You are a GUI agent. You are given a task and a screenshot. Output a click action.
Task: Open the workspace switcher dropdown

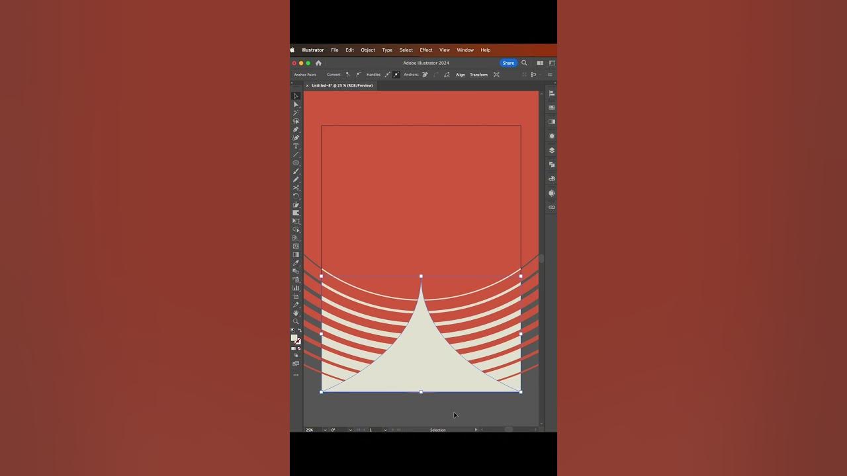552,63
